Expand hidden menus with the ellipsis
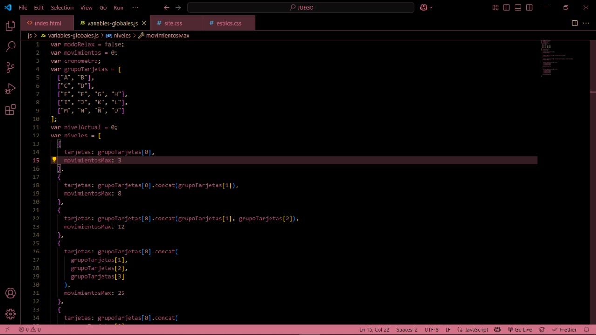The width and height of the screenshot is (596, 335). coord(135,7)
